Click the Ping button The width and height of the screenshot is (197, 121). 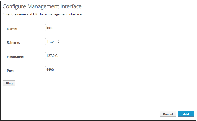(x=9, y=83)
